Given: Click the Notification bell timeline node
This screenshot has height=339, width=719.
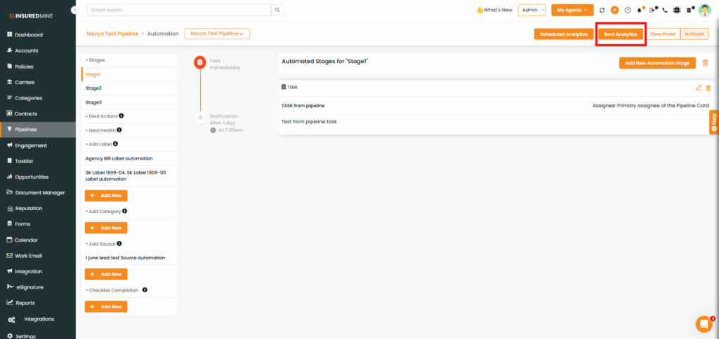Looking at the screenshot, I should 200,116.
